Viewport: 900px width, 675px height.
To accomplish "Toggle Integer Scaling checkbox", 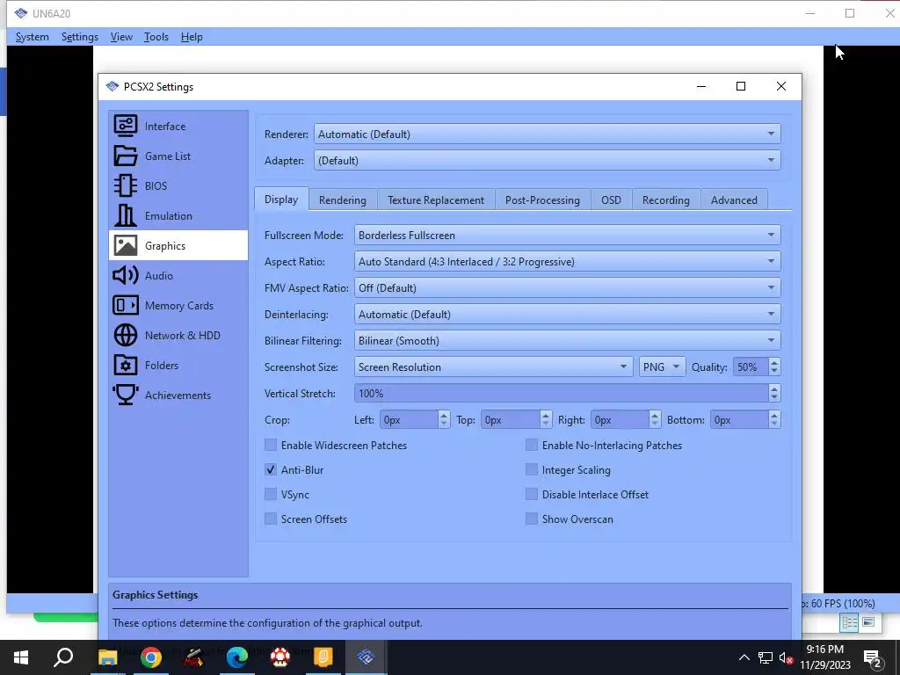I will point(532,469).
